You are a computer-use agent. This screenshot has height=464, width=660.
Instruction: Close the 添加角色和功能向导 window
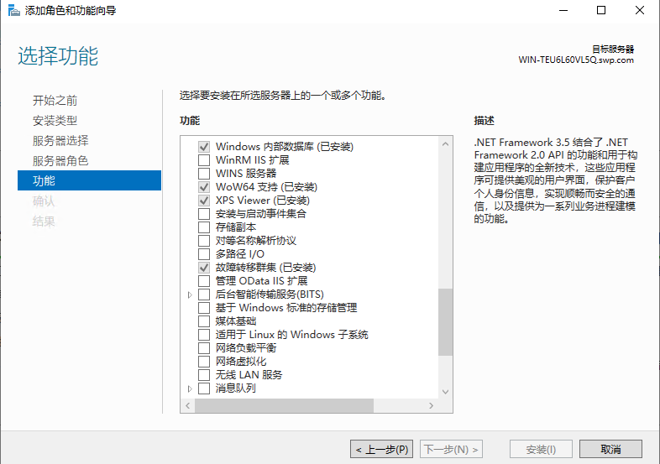pos(639,10)
